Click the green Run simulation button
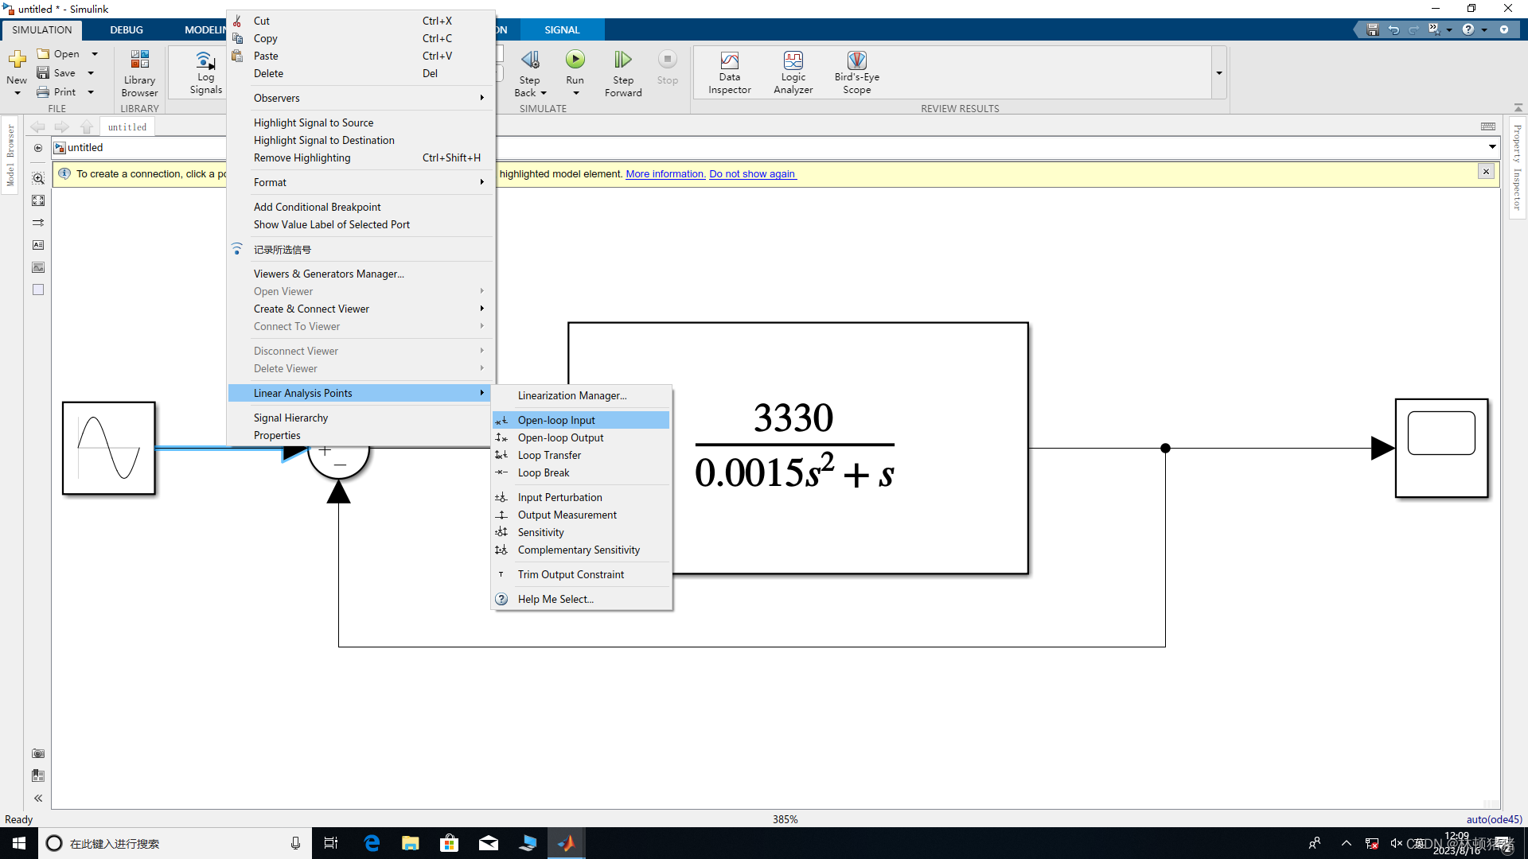1528x859 pixels. point(575,60)
